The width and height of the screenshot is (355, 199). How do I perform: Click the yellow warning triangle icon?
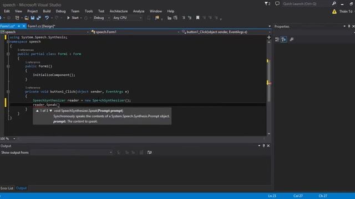pyautogui.click(x=334, y=12)
